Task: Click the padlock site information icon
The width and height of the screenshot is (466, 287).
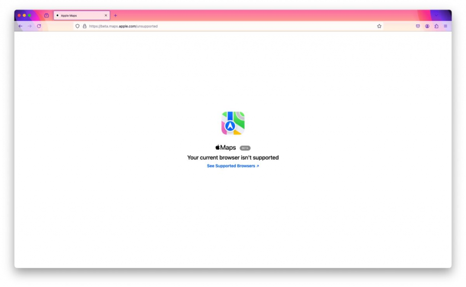Action: click(85, 26)
